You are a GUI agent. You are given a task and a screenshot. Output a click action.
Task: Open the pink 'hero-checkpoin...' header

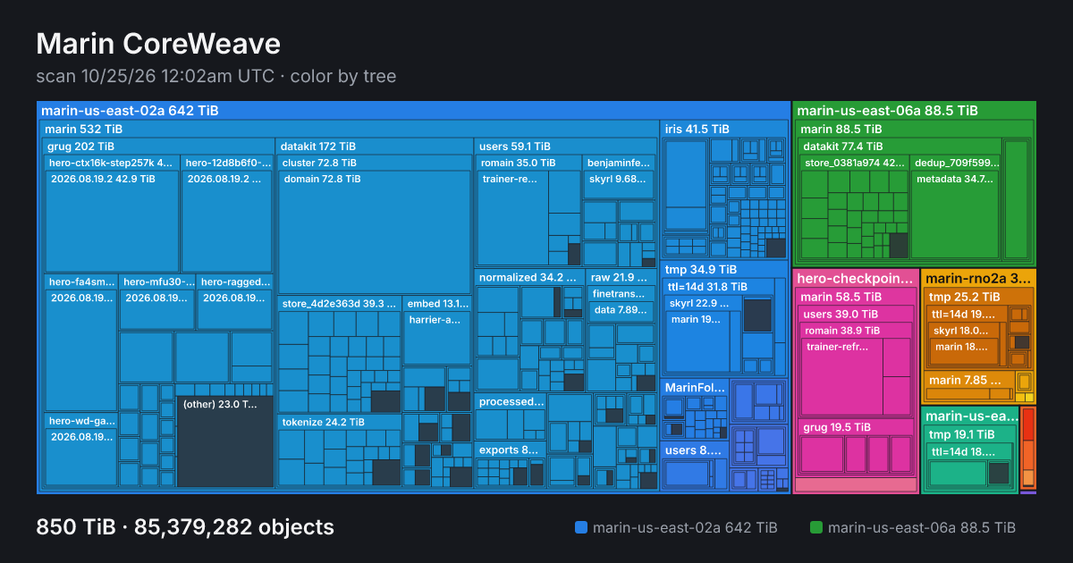tap(856, 279)
